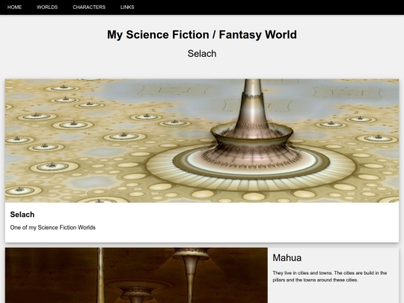Open the WORLDS nav item

tap(47, 7)
